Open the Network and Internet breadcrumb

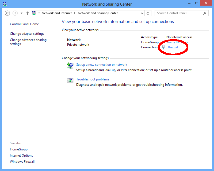coord(57,13)
